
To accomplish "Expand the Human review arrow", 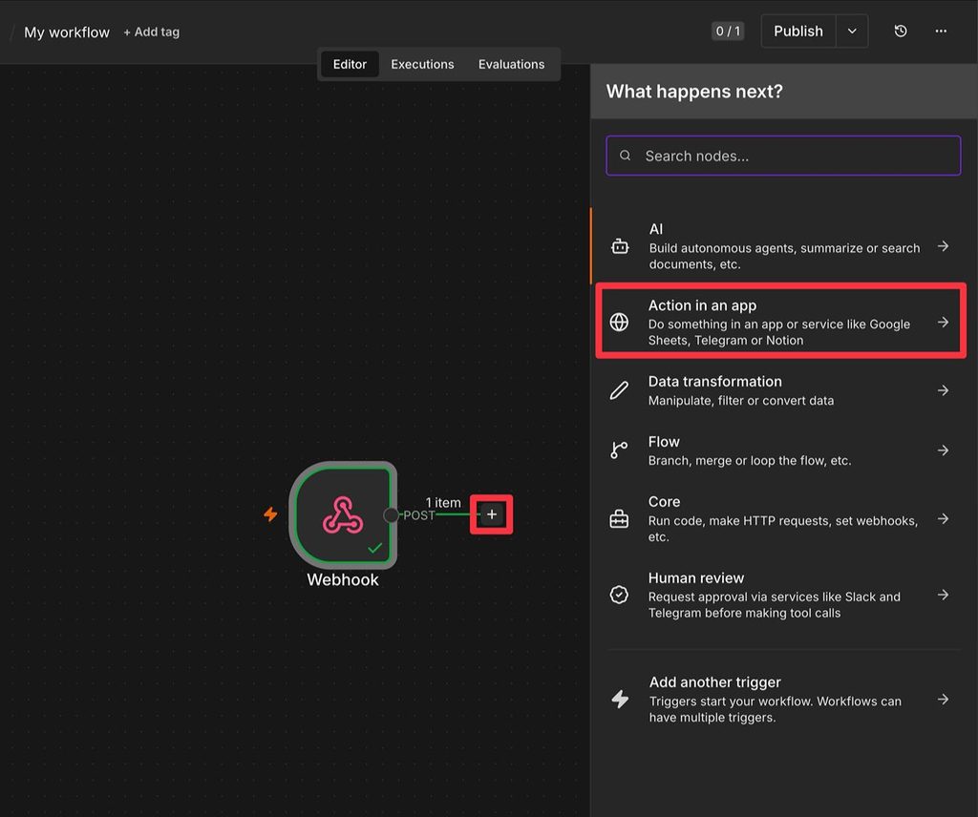I will click(943, 596).
